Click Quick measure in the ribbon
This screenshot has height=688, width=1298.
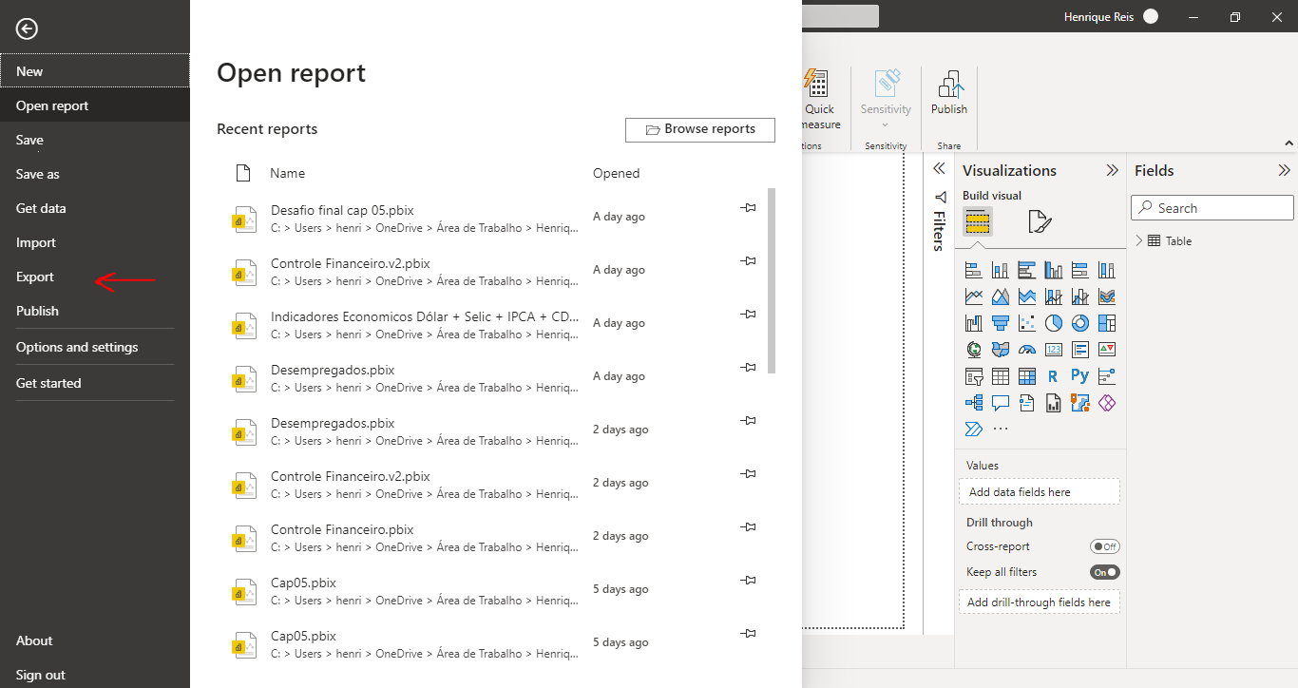click(x=819, y=100)
